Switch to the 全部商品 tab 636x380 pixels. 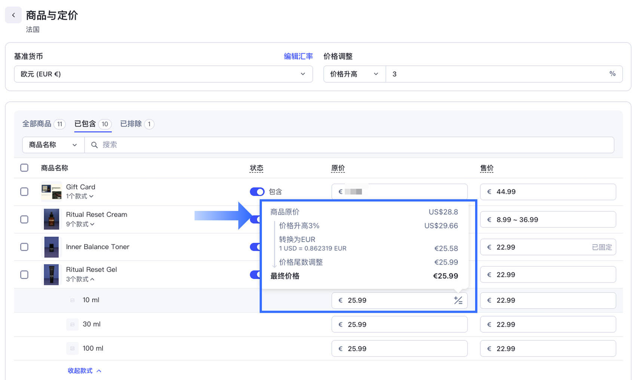pyautogui.click(x=37, y=124)
